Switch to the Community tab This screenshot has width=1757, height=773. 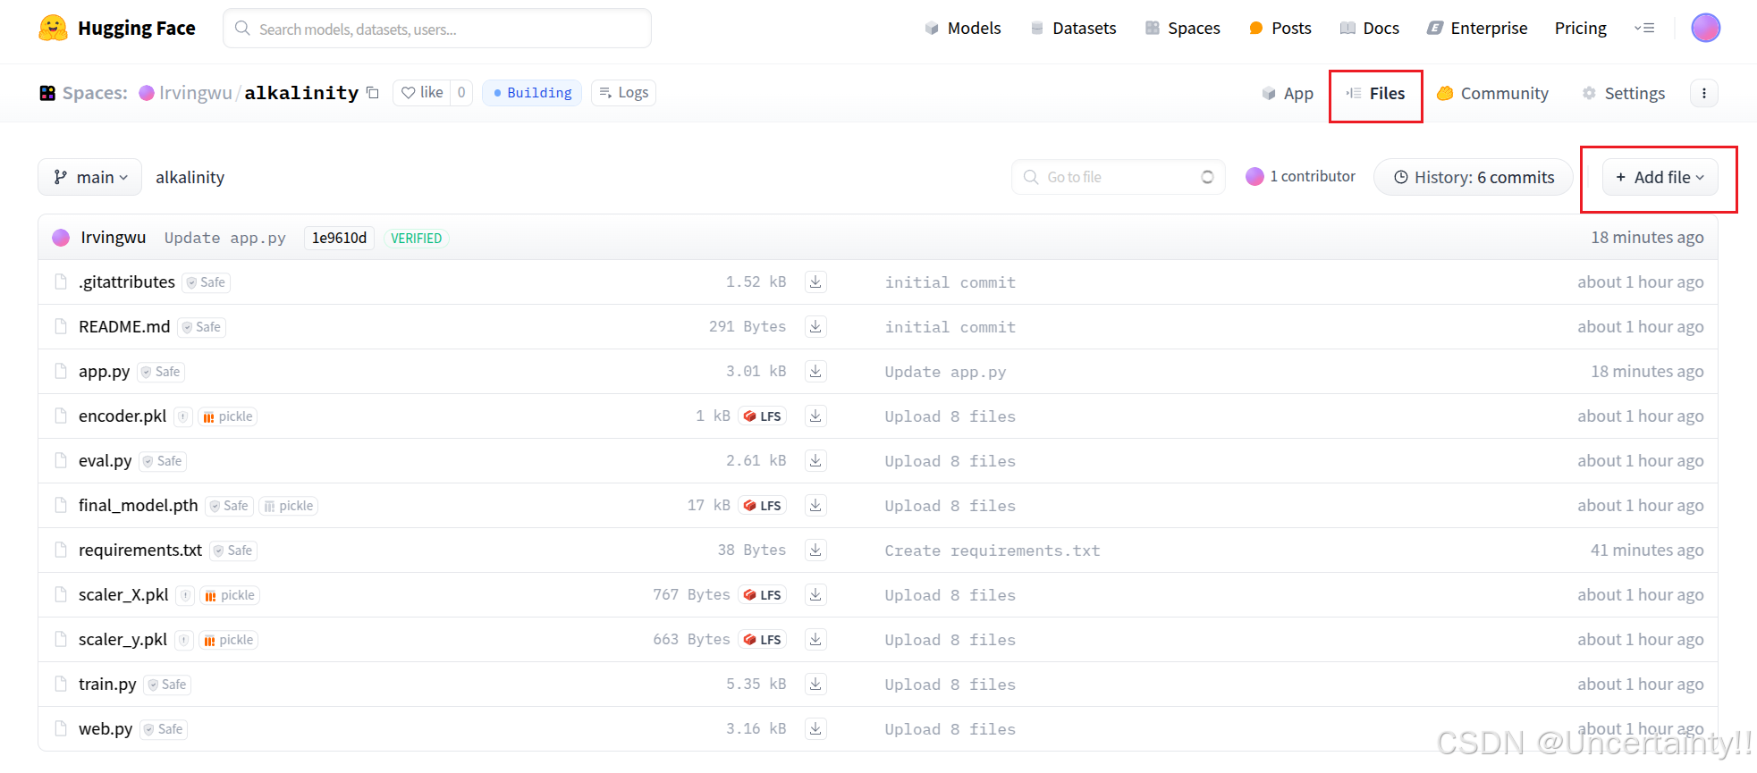click(1492, 94)
